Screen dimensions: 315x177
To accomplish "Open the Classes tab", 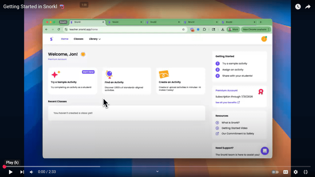I will click(78, 39).
